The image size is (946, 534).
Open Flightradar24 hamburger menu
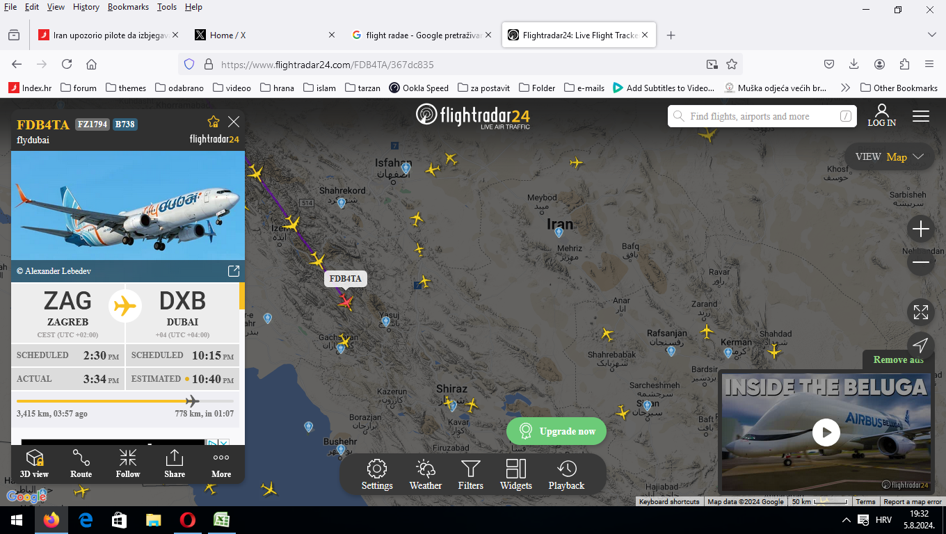tap(921, 116)
